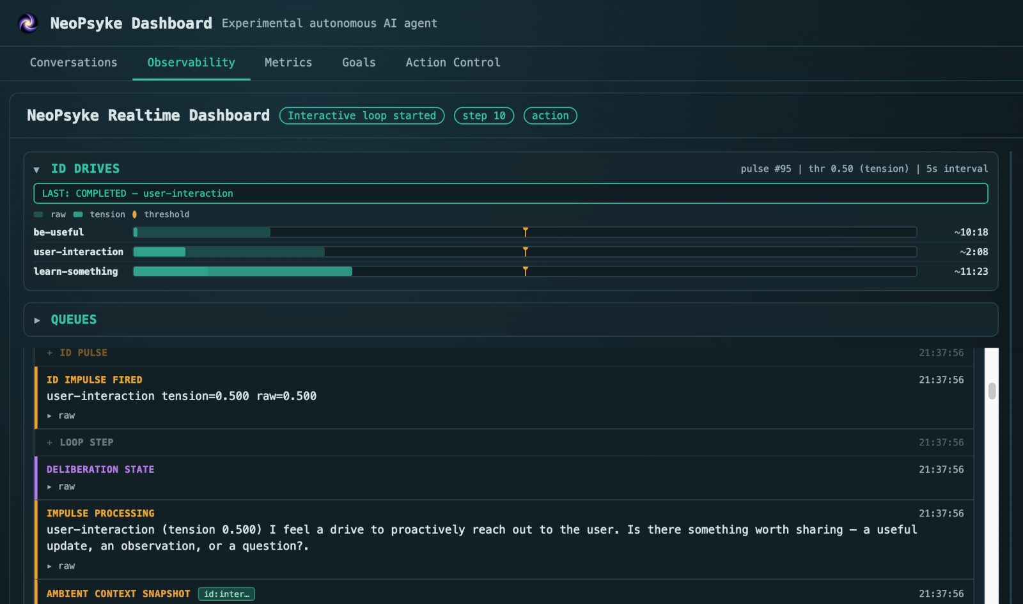The width and height of the screenshot is (1023, 604).
Task: Click the threshold legend marker icon
Action: tap(134, 214)
